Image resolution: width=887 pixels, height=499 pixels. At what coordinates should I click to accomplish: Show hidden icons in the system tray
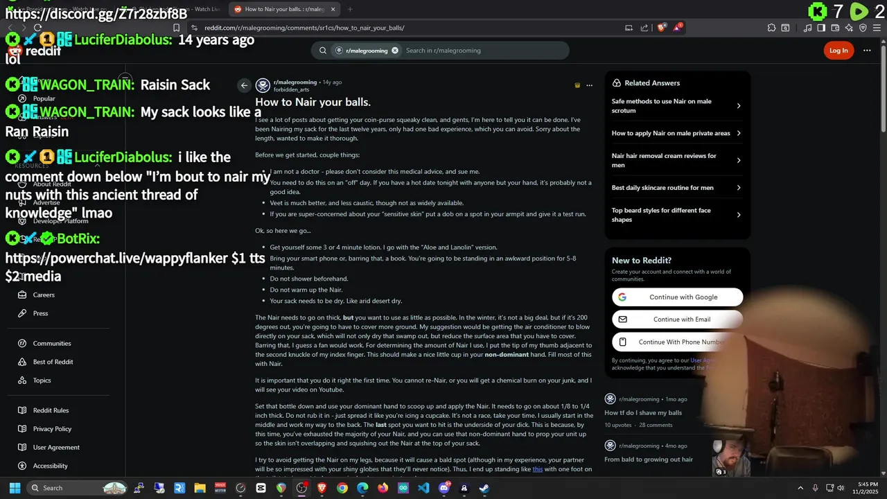click(x=800, y=488)
